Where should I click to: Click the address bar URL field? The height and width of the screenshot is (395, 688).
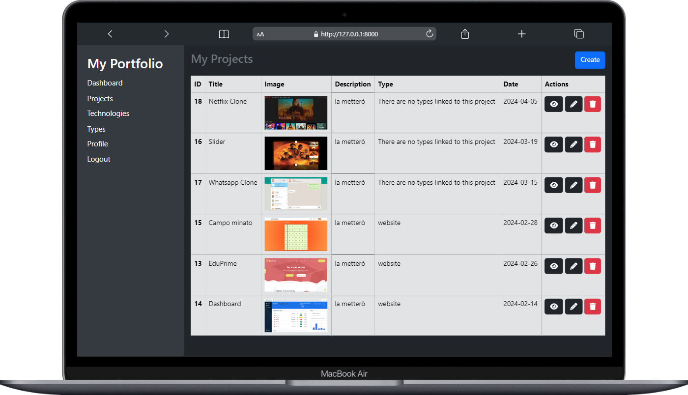tap(344, 34)
